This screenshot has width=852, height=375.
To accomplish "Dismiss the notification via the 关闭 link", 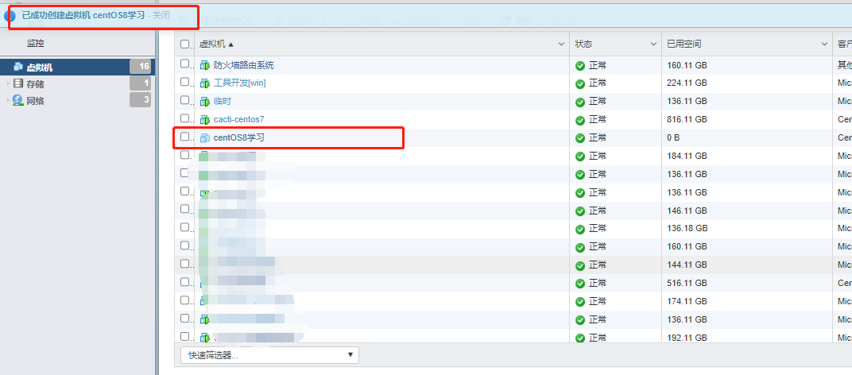I will pyautogui.click(x=161, y=15).
